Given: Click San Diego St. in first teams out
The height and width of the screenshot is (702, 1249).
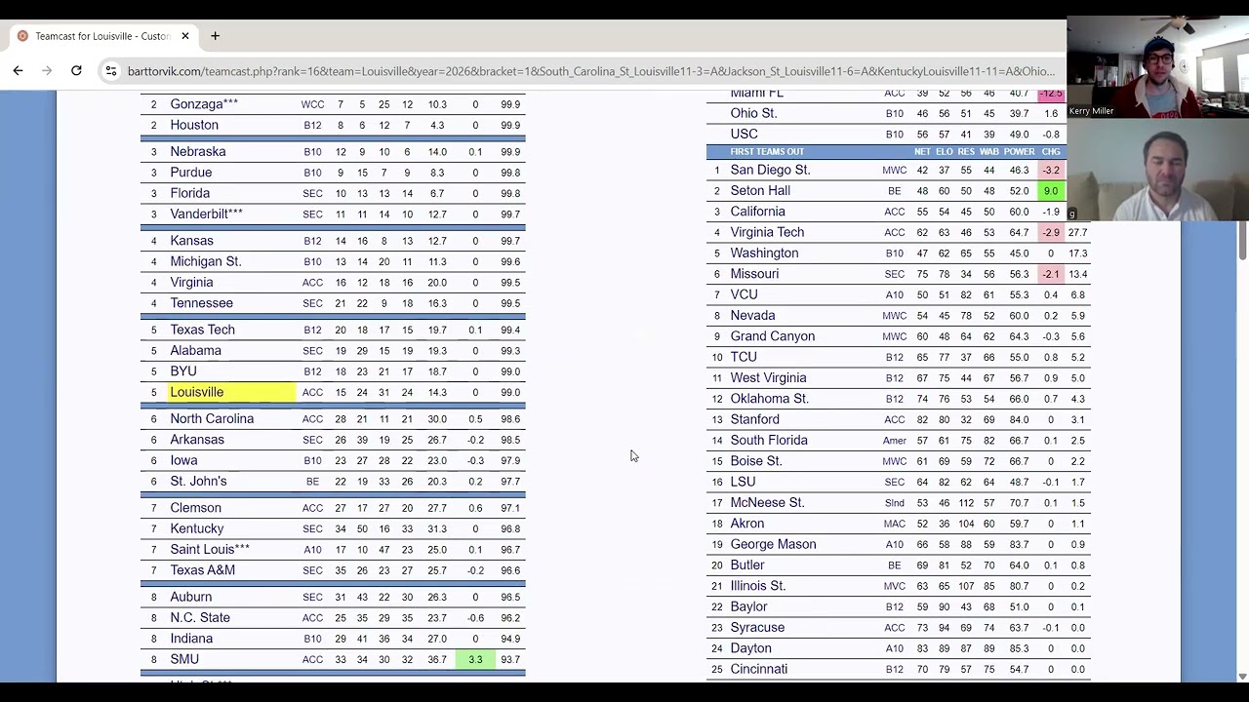Looking at the screenshot, I should click(x=770, y=170).
